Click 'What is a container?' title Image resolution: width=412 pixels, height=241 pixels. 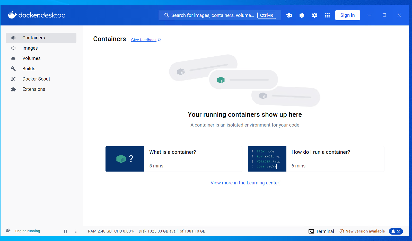[173, 152]
